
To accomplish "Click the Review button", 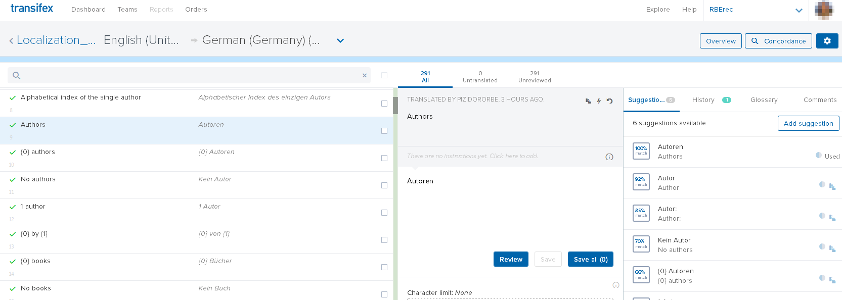I will coord(511,259).
